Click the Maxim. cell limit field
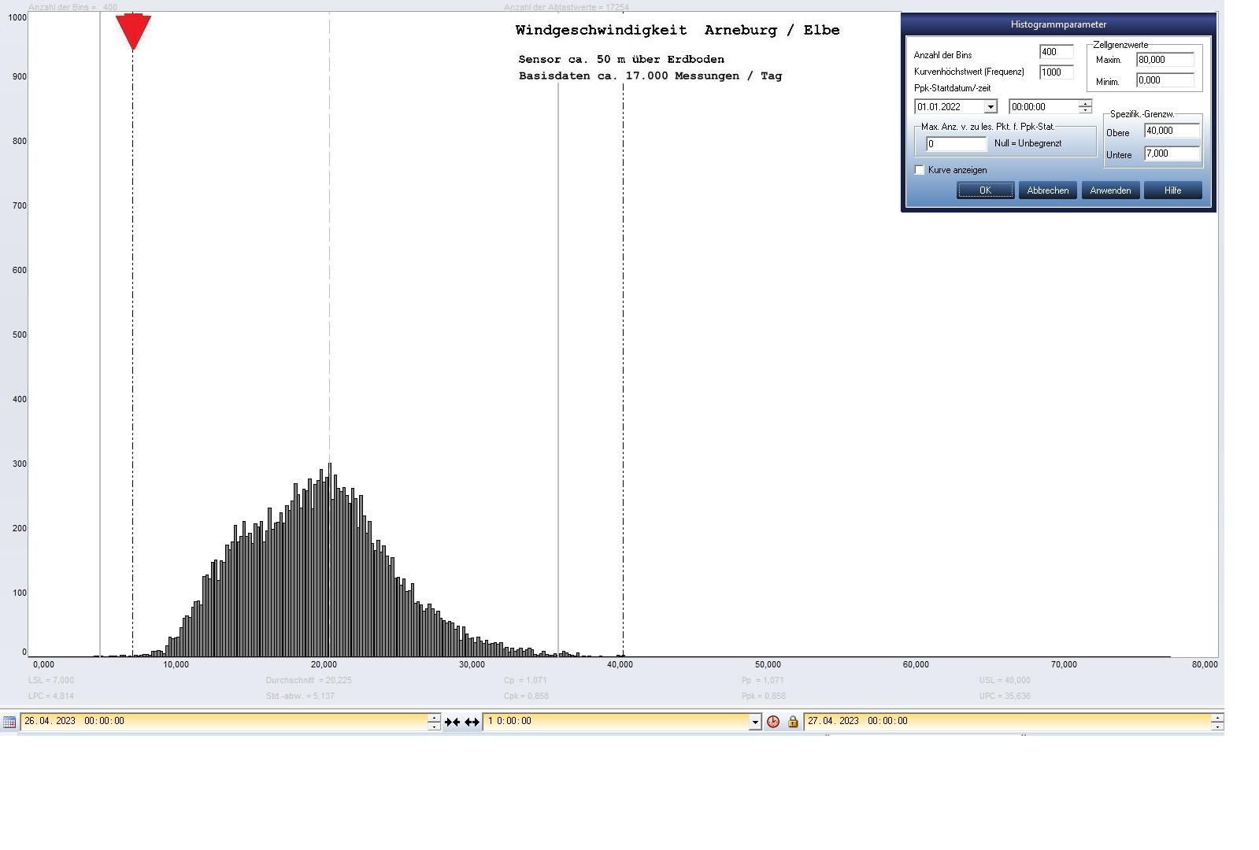Screen dimensions: 1259x850 [1165, 60]
